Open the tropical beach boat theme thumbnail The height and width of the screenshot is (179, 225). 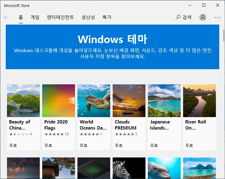pyautogui.click(x=199, y=168)
